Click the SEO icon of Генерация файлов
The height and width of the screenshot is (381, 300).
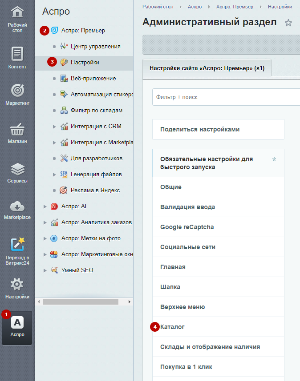click(64, 174)
